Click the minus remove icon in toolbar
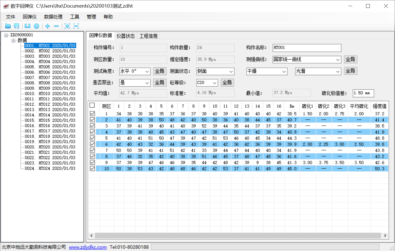Screen dimensions: 395x251 pos(56,26)
